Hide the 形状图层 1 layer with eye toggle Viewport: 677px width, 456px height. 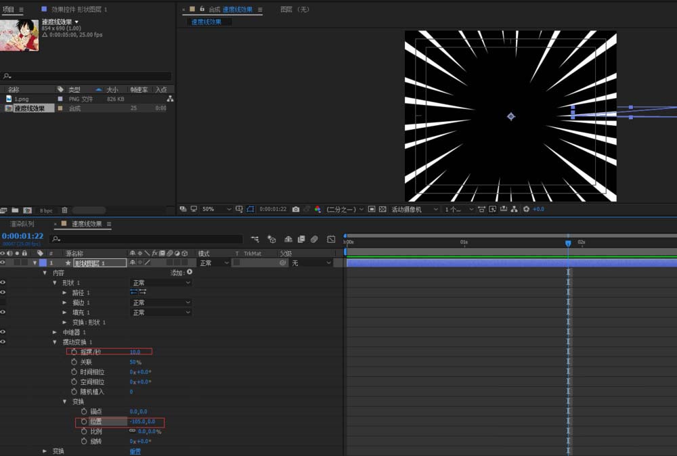point(3,263)
